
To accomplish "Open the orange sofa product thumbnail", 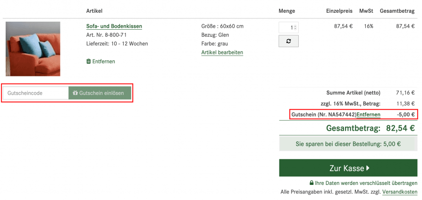I will 33,49.
